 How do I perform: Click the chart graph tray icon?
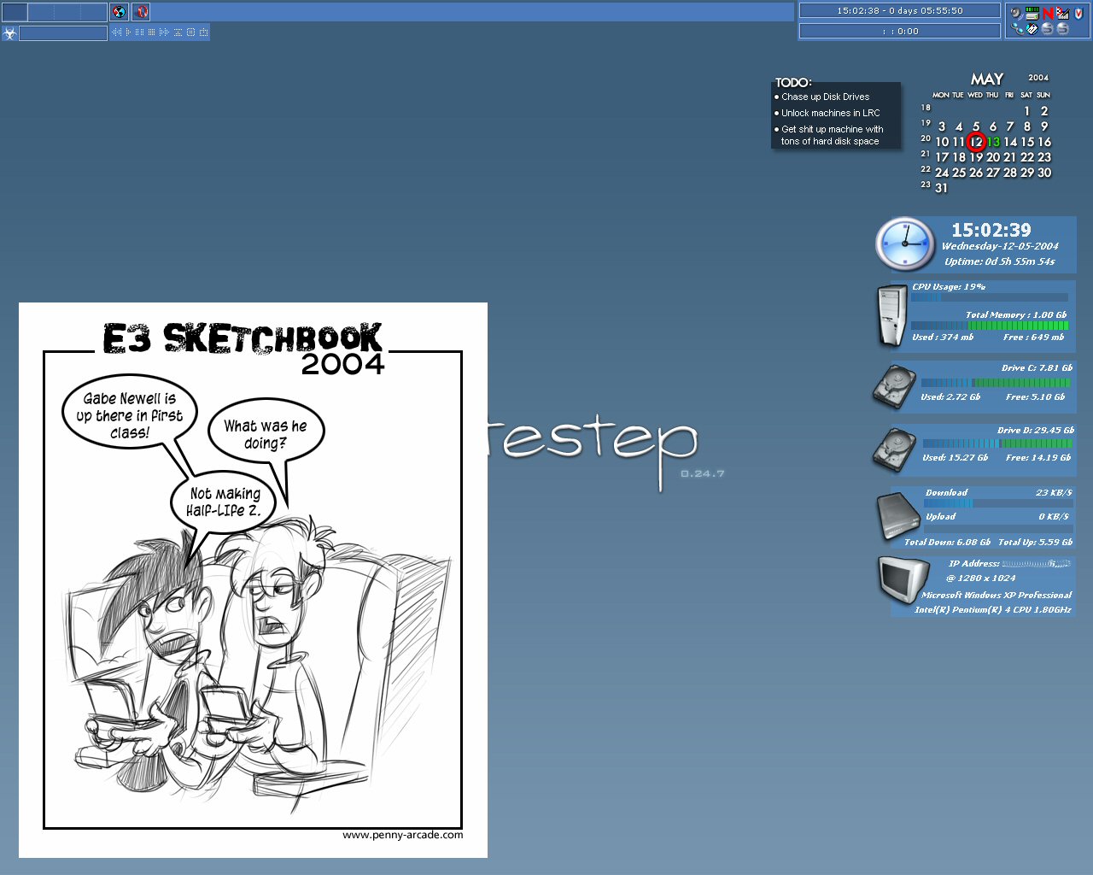1063,13
